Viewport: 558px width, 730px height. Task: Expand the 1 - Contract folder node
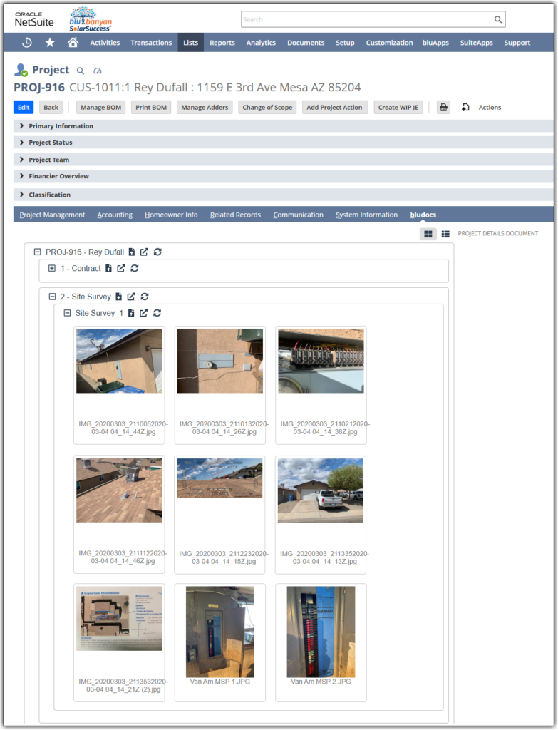52,268
